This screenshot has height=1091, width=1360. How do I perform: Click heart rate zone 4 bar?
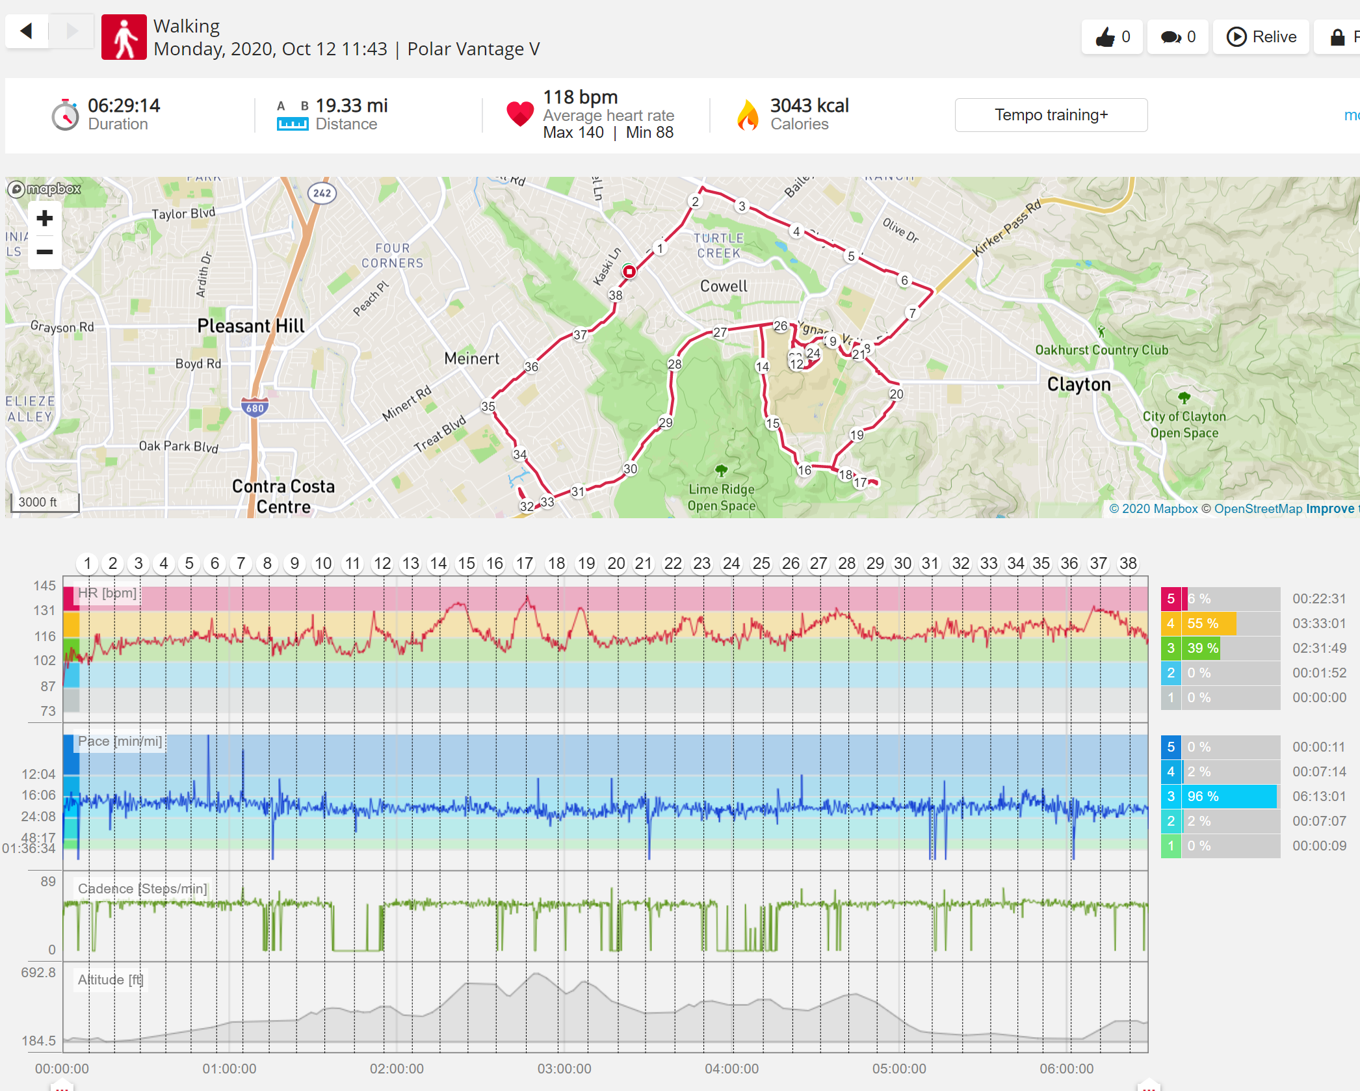pyautogui.click(x=1220, y=624)
